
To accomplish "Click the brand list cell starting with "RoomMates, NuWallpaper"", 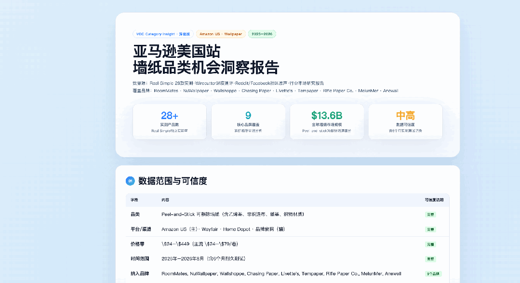I will click(281, 274).
